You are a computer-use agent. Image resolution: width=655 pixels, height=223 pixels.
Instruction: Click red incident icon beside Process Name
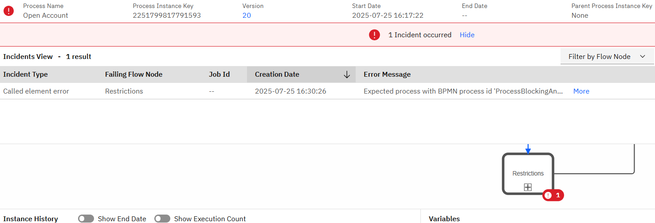(x=8, y=11)
